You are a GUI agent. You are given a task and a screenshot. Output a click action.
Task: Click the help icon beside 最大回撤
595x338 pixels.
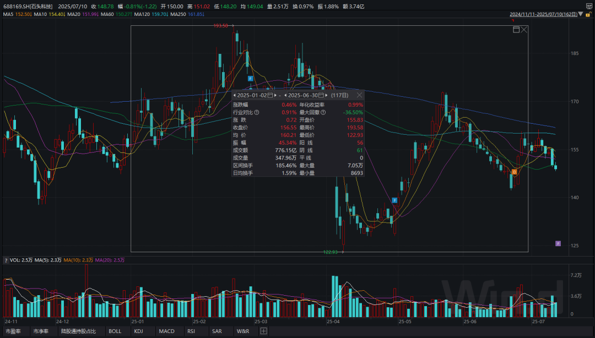pos(323,113)
